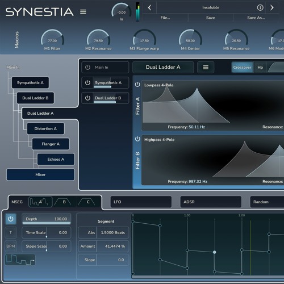The image size is (284, 284).
Task: Toggle MSEG power button
Action: tap(11, 219)
